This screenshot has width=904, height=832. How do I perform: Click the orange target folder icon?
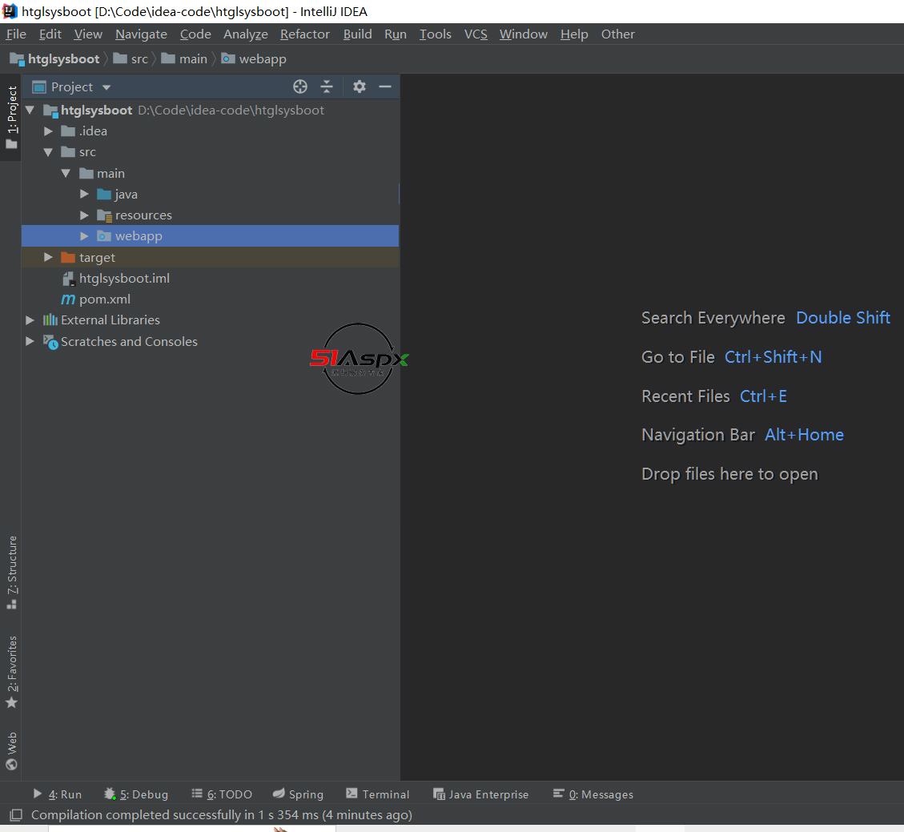pyautogui.click(x=68, y=257)
